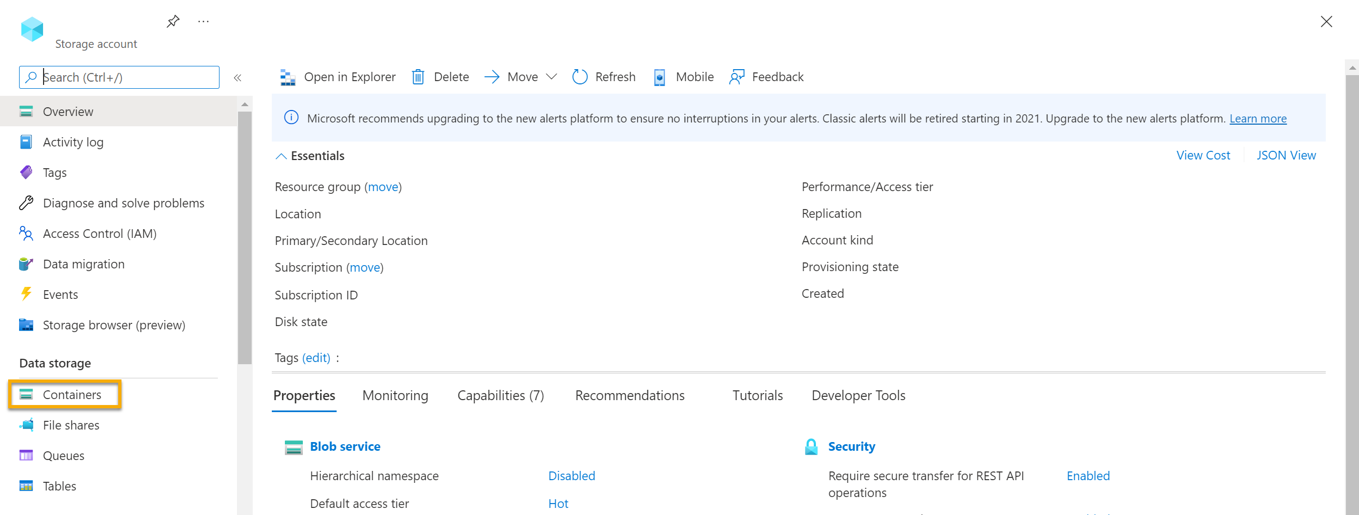
Task: Open the more options ellipsis menu
Action: point(203,22)
